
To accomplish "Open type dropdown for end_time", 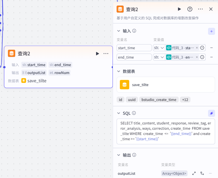I will (159, 57).
